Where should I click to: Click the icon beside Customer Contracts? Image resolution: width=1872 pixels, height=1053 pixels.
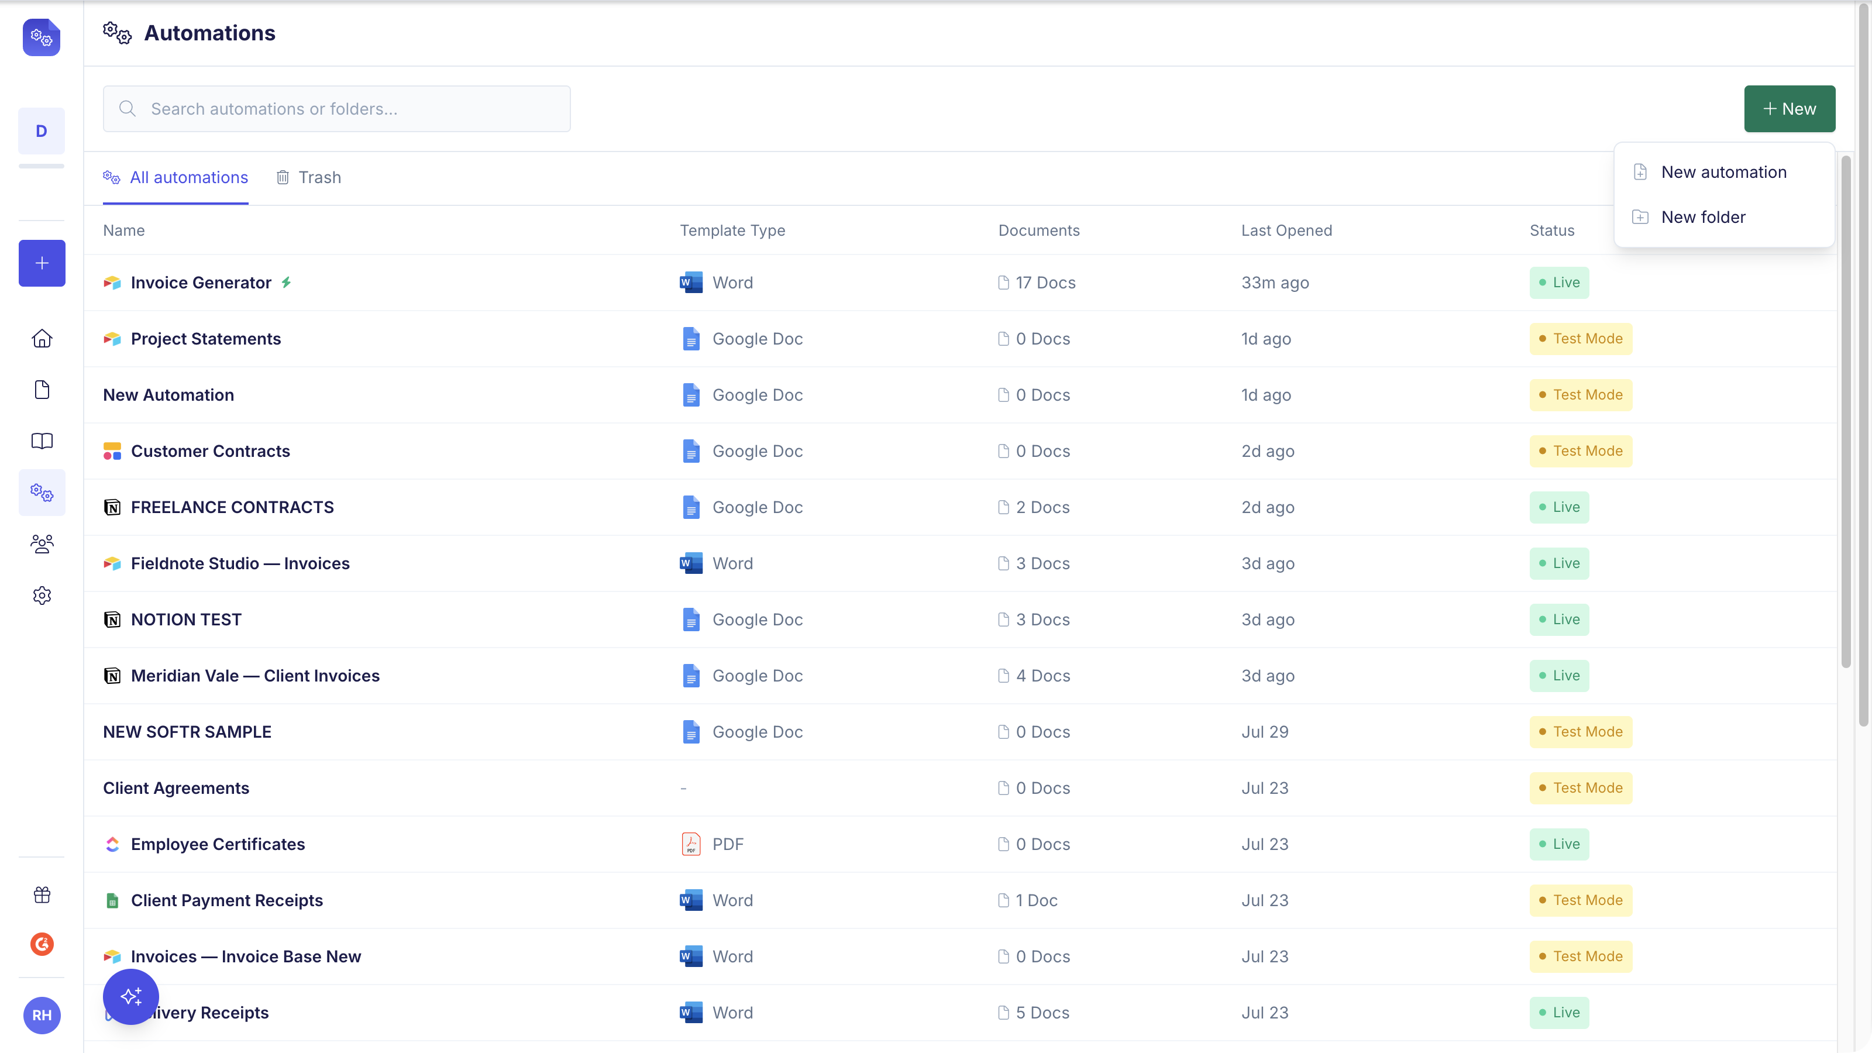(112, 451)
